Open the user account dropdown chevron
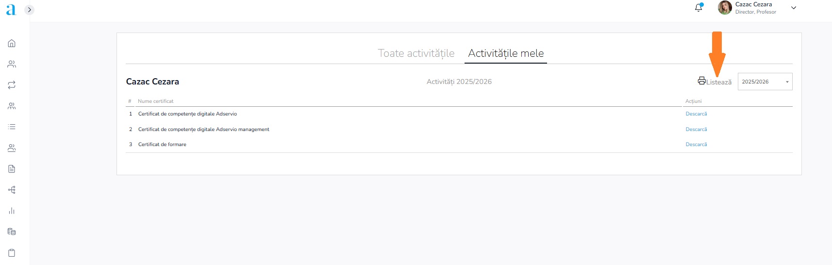Viewport: 832px width, 265px height. [x=794, y=8]
